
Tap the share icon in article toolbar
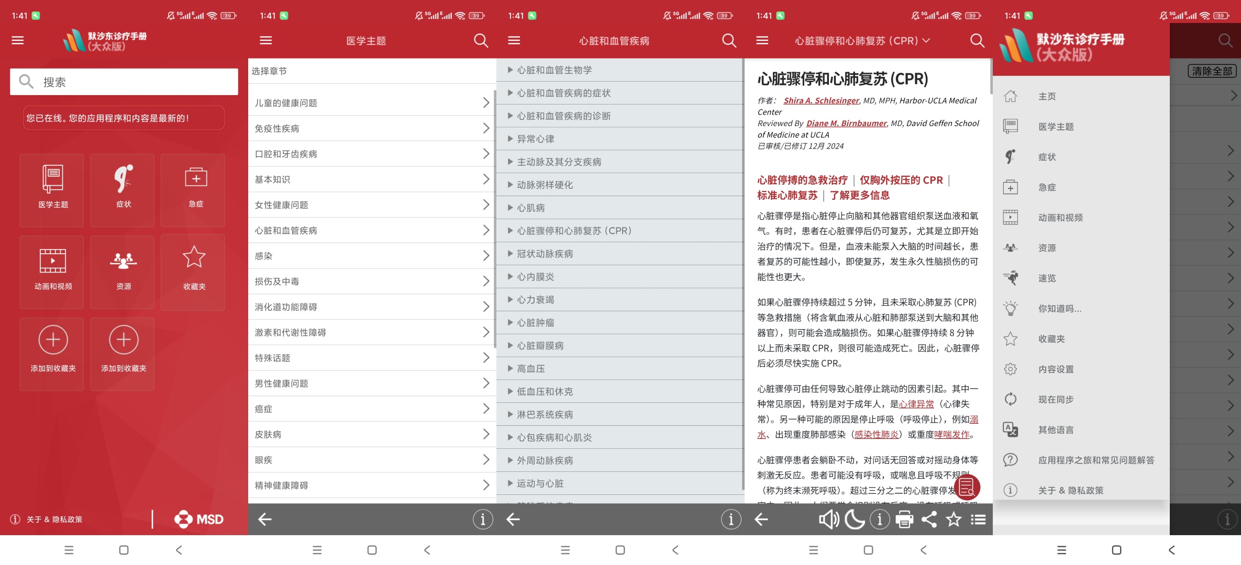929,519
